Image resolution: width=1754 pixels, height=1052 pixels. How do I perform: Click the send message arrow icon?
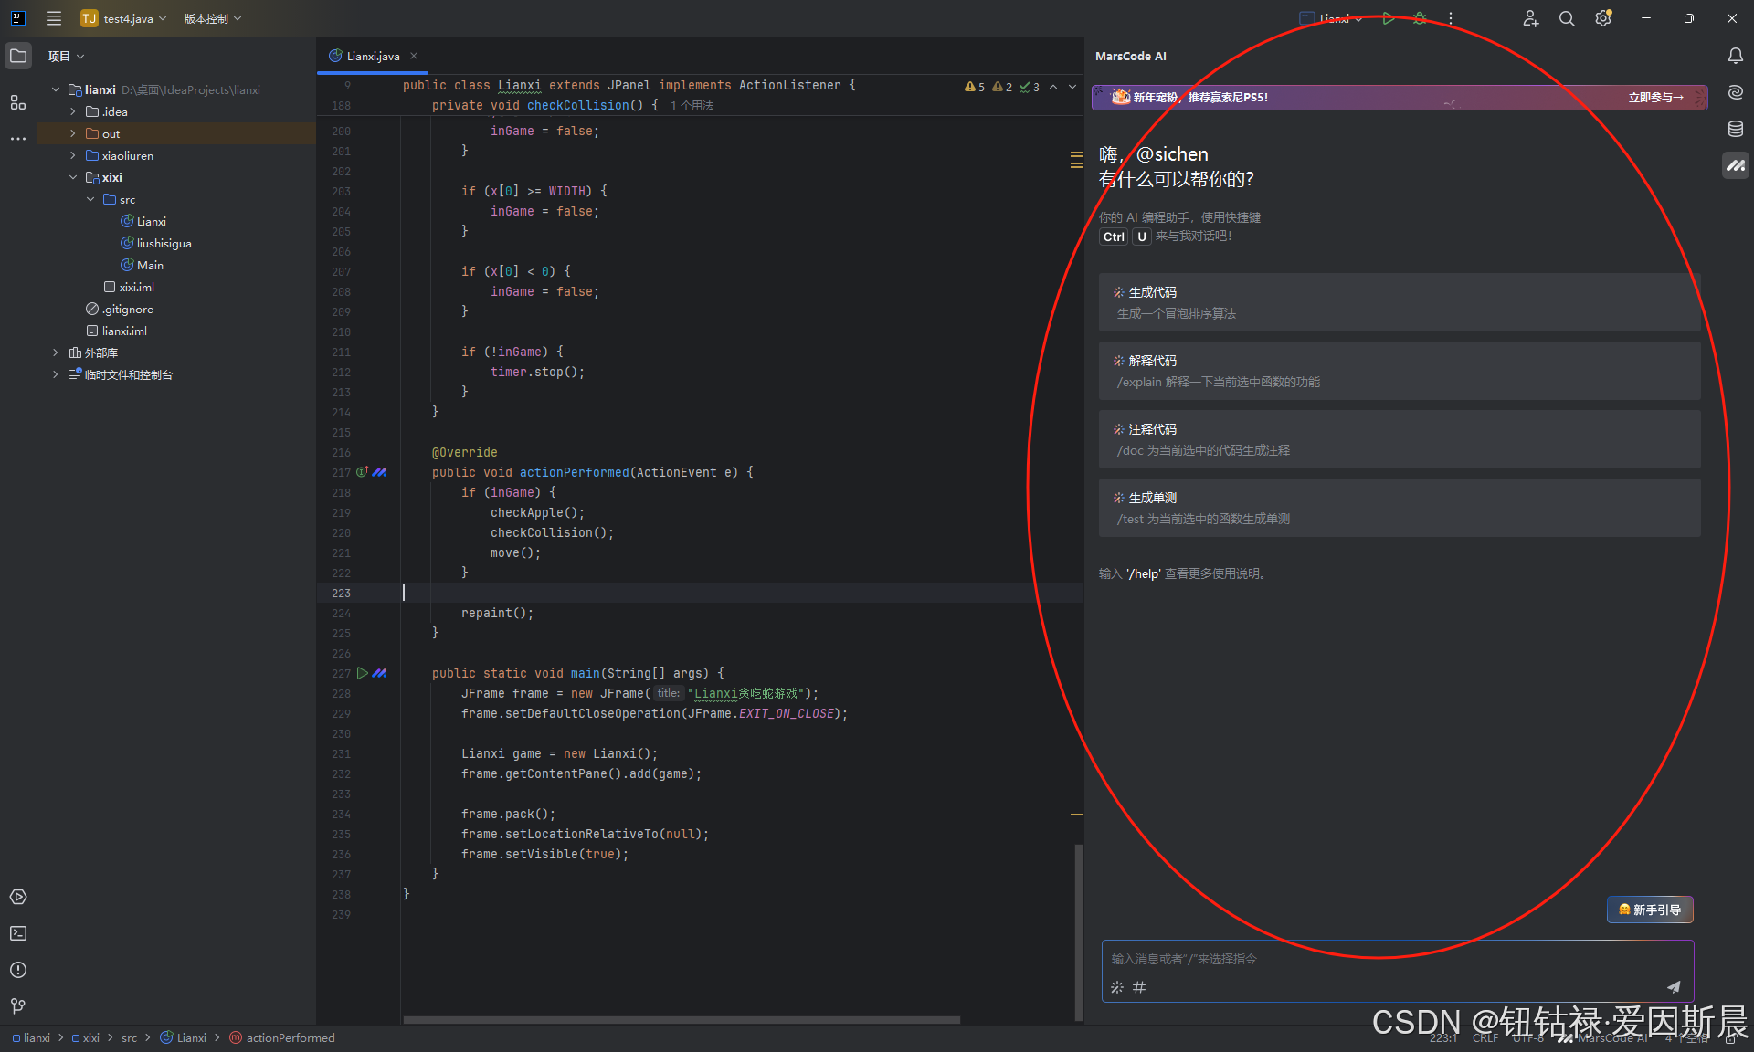tap(1674, 986)
